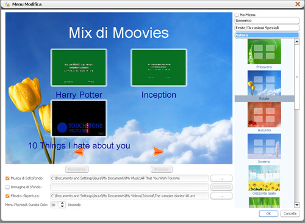Select the Inverno menu template thumbnail
Image resolution: width=305 pixels, height=223 pixels.
pos(264,146)
